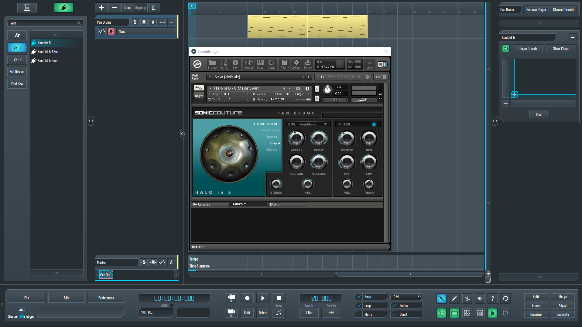This screenshot has width=582, height=327.
Task: Open Channel Presets
Action: (x=563, y=9)
